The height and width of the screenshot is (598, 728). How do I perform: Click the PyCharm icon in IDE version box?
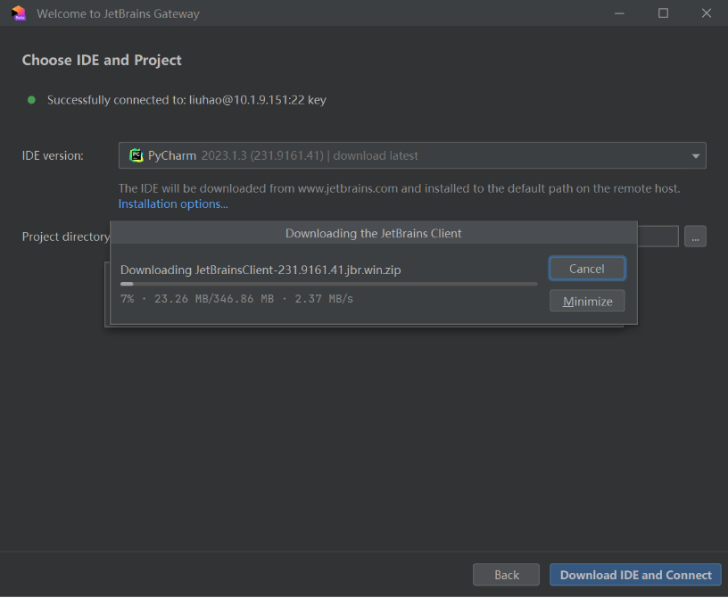point(136,155)
